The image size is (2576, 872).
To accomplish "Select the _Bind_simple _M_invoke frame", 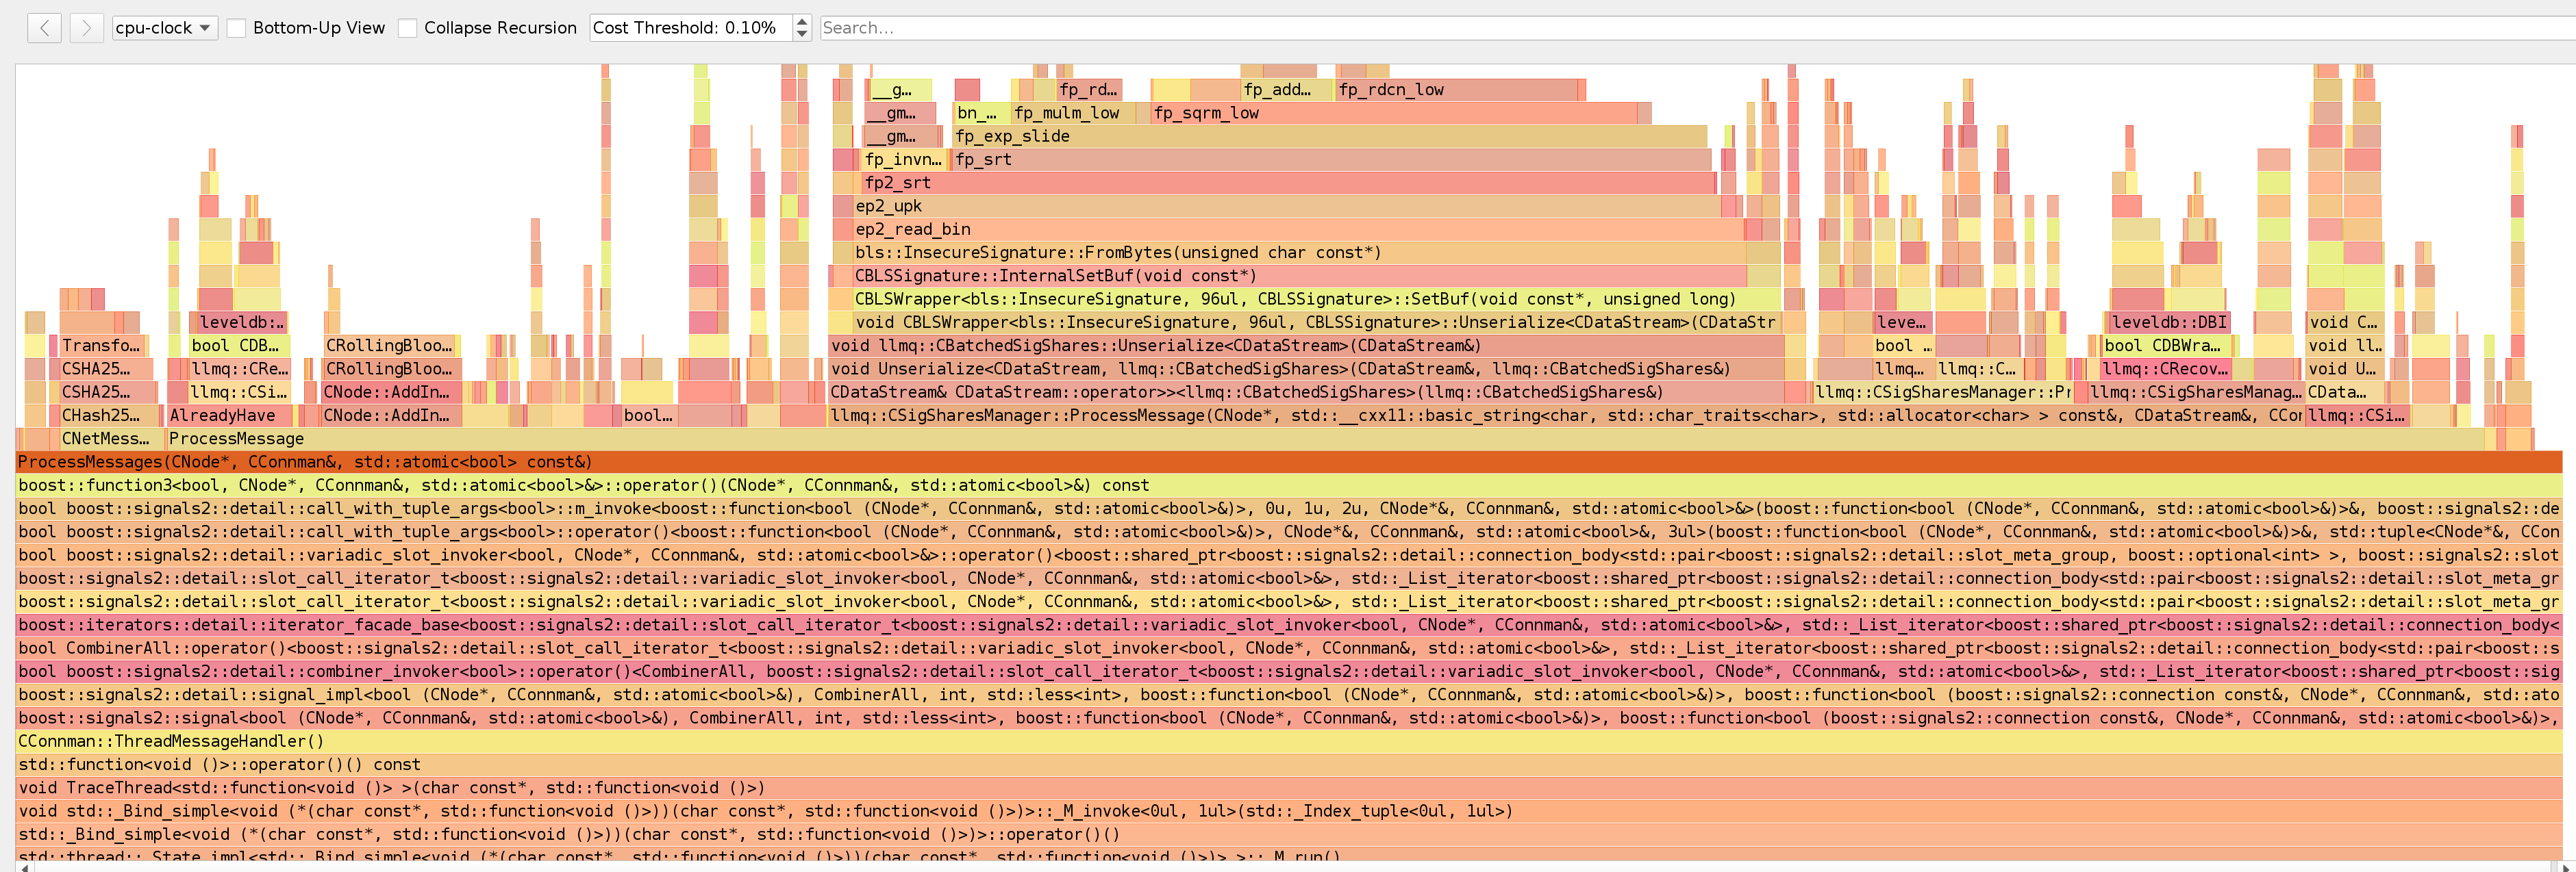I will 1289,811.
